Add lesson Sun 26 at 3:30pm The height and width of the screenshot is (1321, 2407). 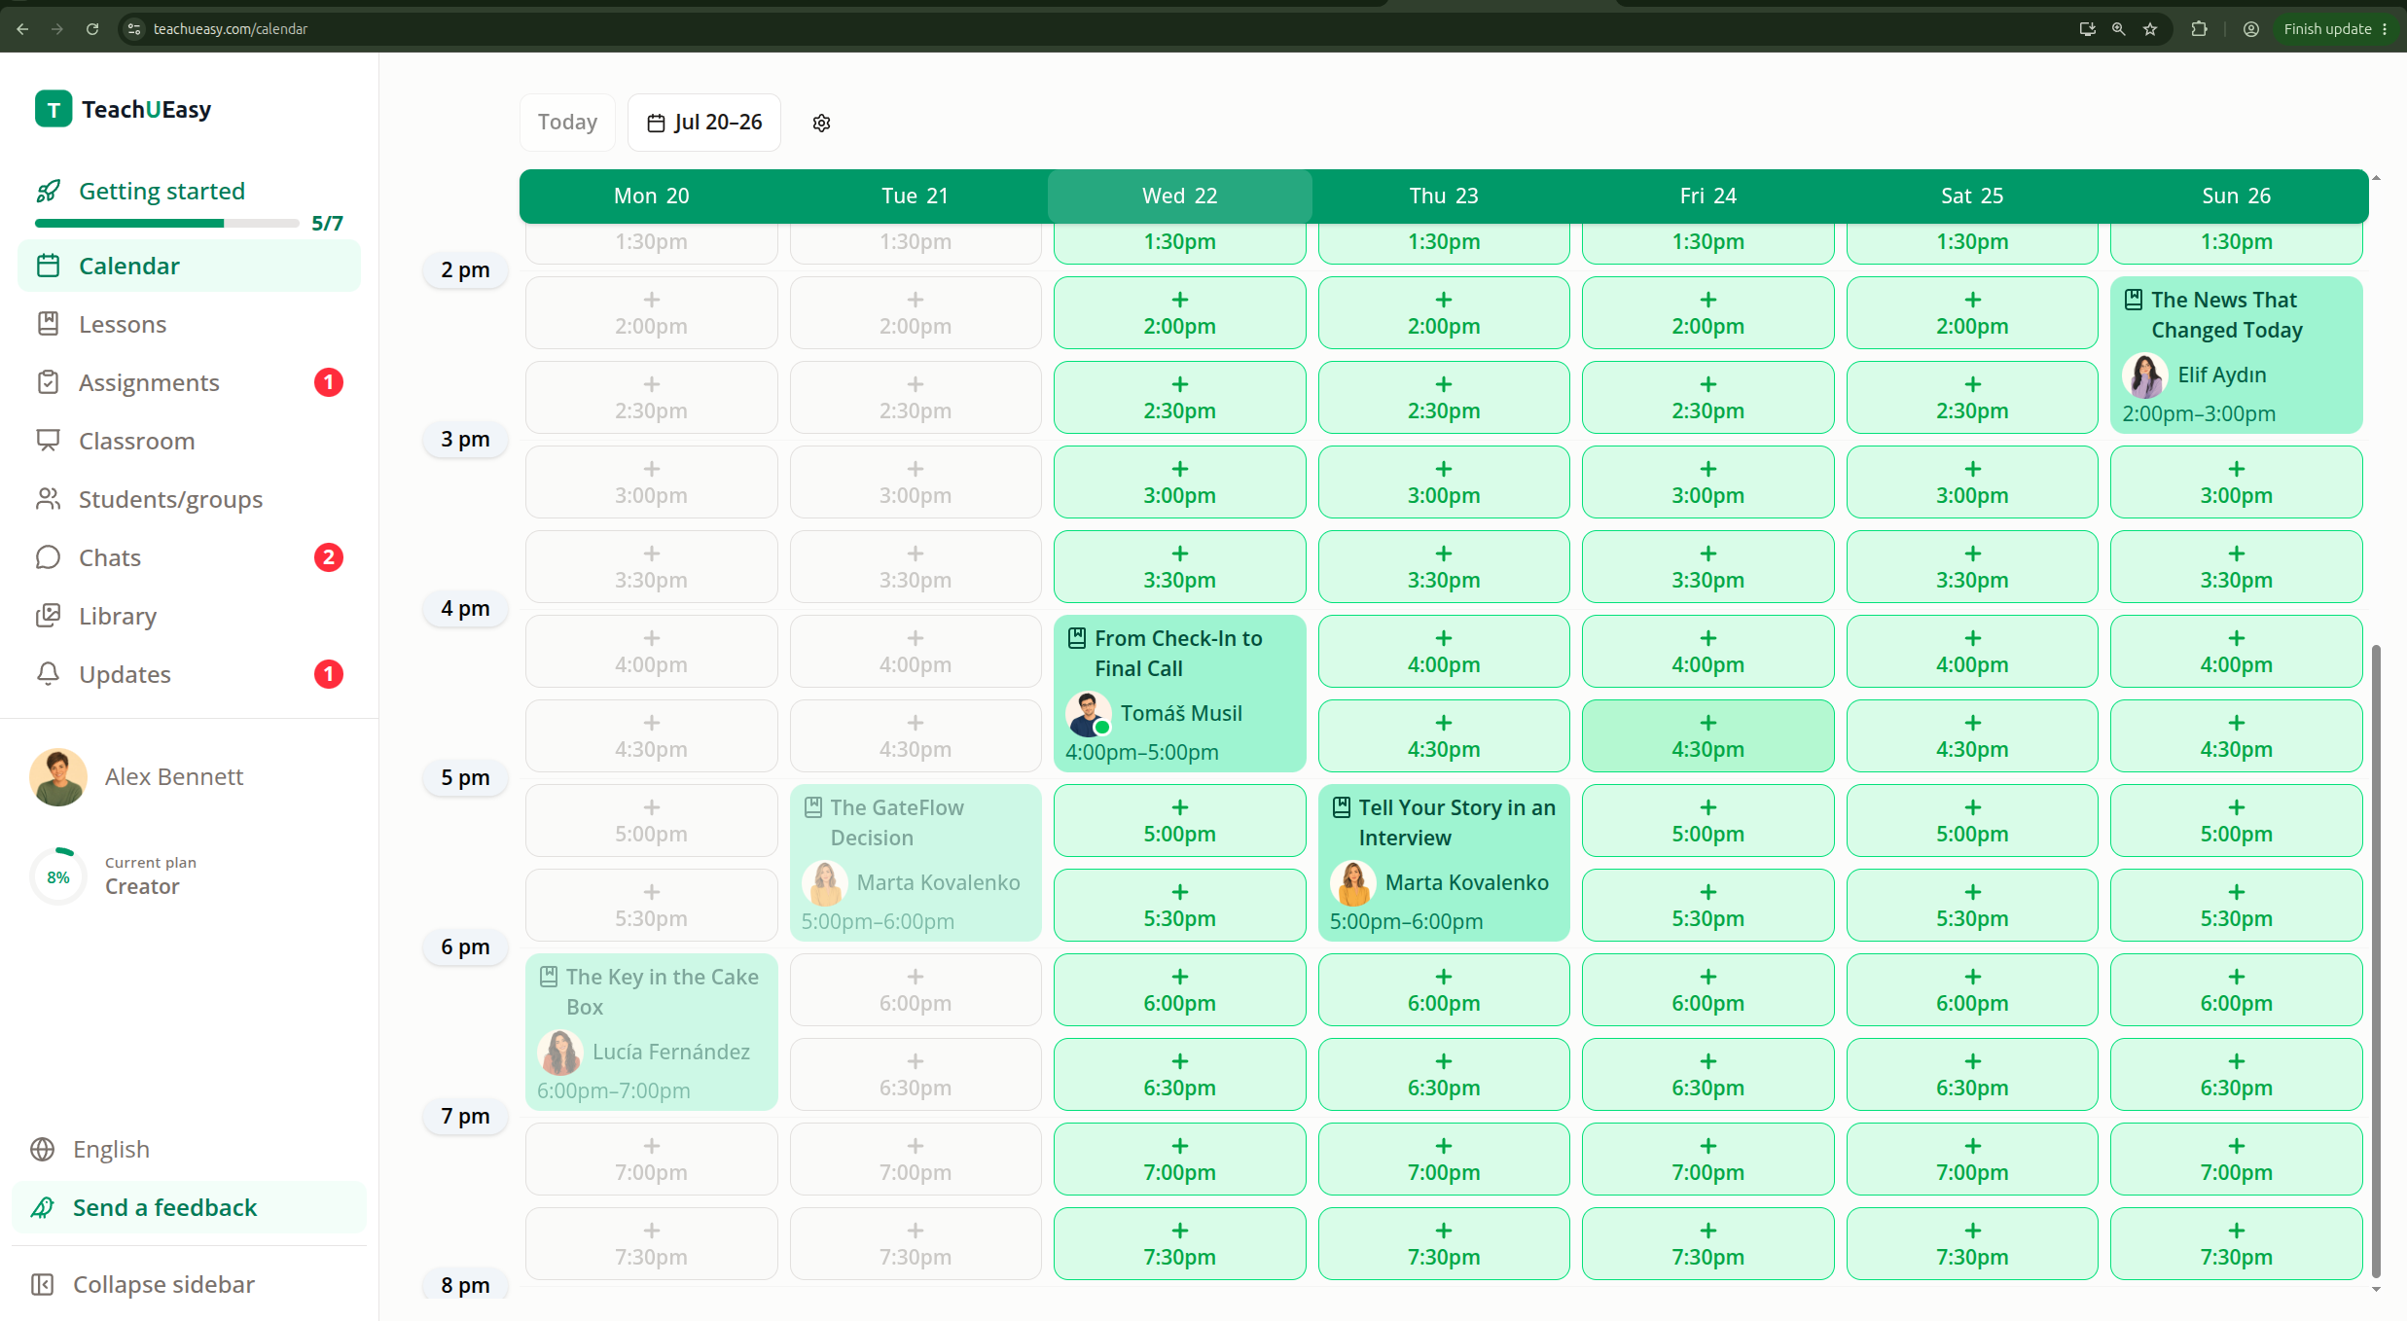tap(2236, 567)
